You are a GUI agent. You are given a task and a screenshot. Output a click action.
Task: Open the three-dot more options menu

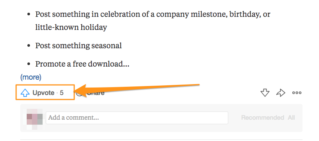coord(297,93)
